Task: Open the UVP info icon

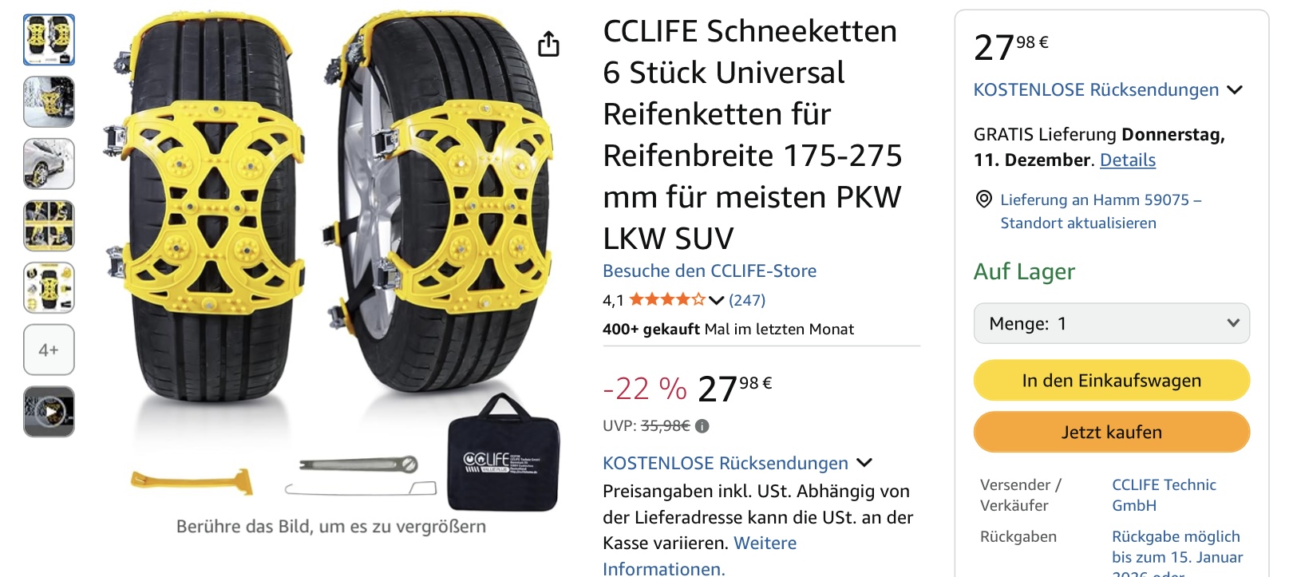Action: (702, 426)
